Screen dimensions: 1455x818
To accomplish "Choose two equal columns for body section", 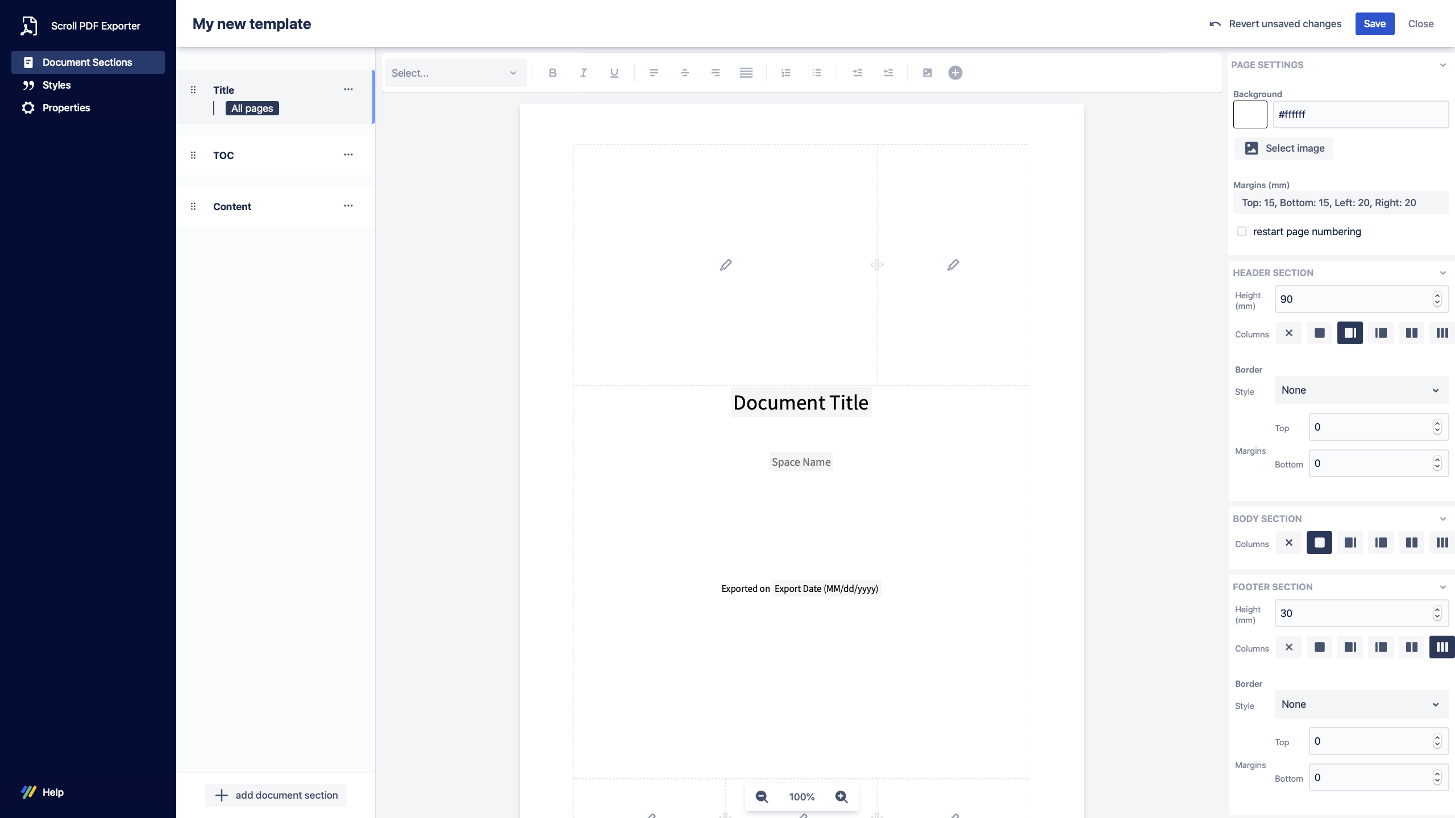I will click(1411, 542).
